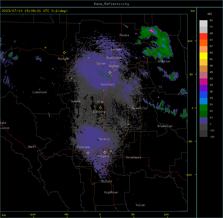Screen dimensions: 223x218
Task: Click the Ponoka city label
Action: pos(124,35)
